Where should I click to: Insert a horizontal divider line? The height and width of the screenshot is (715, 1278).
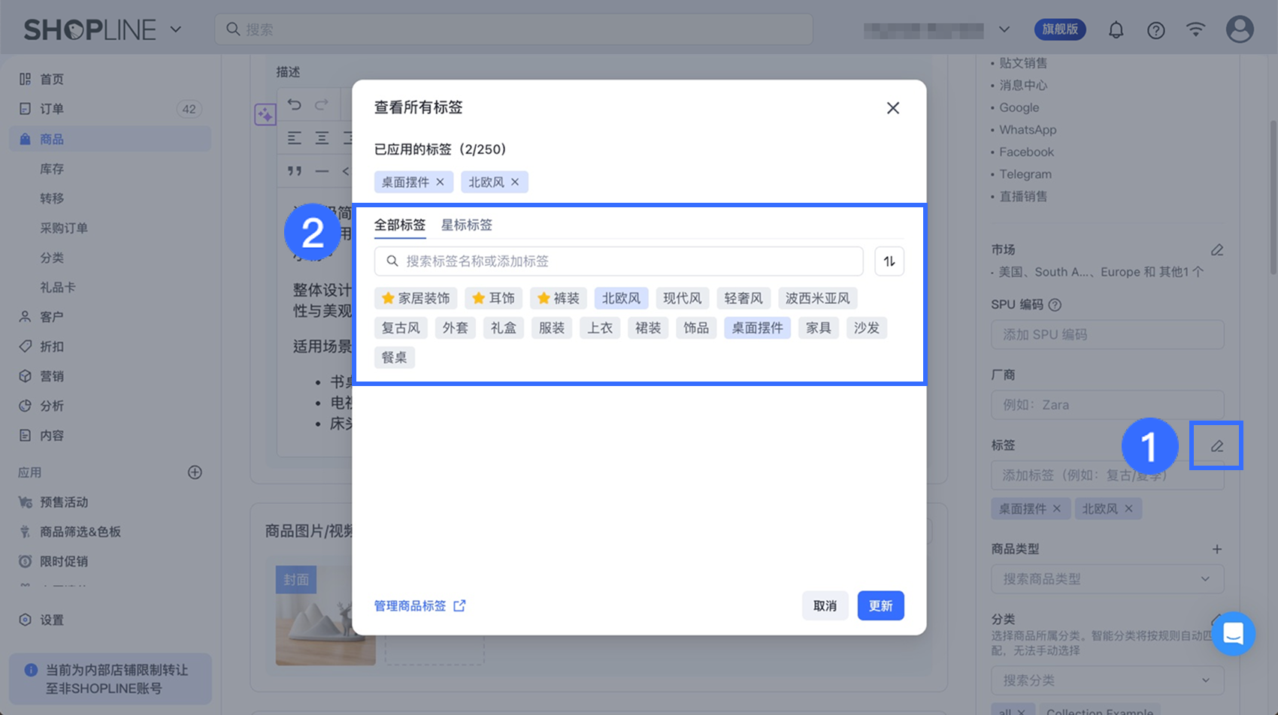(322, 171)
